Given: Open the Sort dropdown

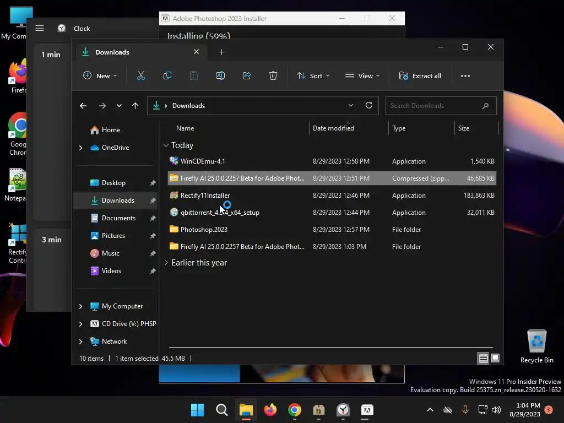Looking at the screenshot, I should click(313, 76).
